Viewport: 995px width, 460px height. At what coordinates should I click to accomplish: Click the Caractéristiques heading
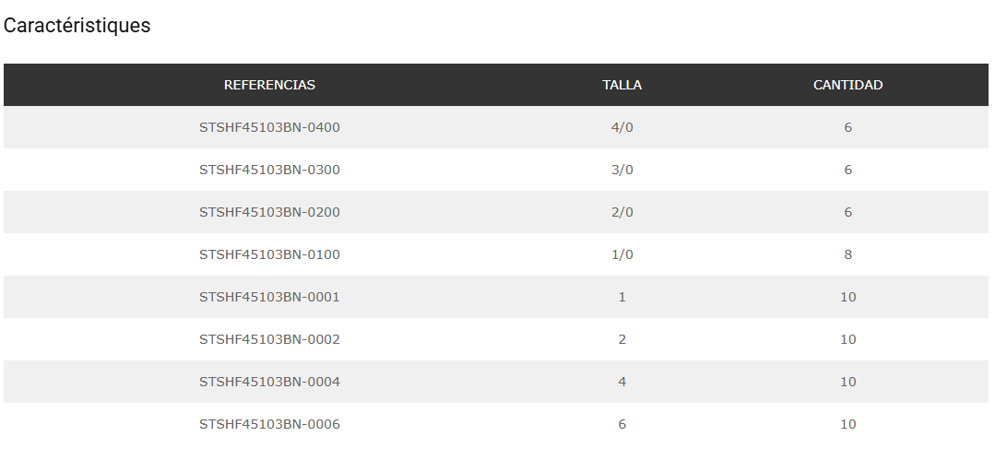coord(77,26)
